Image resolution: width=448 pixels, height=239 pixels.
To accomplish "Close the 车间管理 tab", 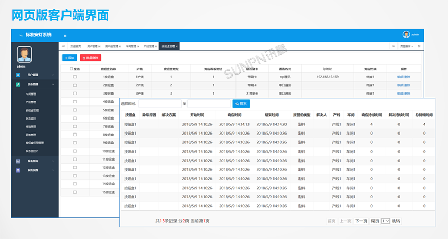I will 138,46.
